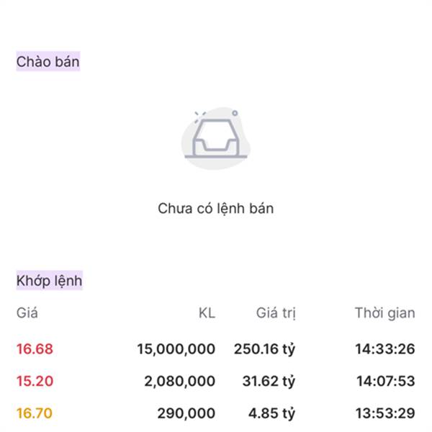Click the Giá column header

27,313
